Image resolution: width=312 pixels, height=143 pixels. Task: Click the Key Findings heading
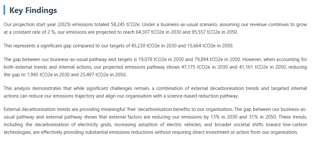click(x=33, y=10)
